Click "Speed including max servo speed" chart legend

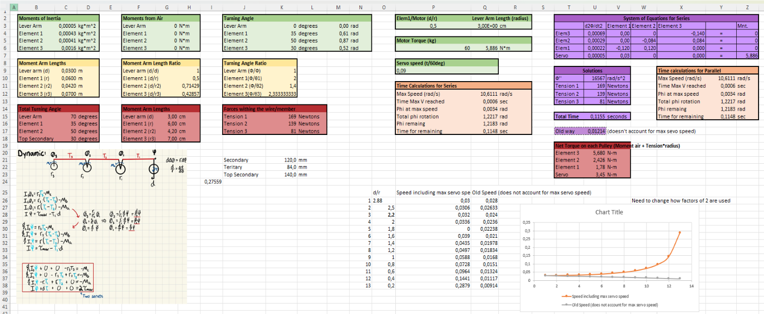tap(596, 296)
